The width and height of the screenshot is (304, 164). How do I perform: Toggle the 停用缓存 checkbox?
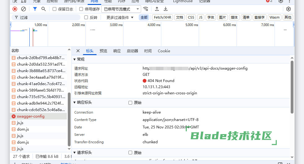point(81,9)
